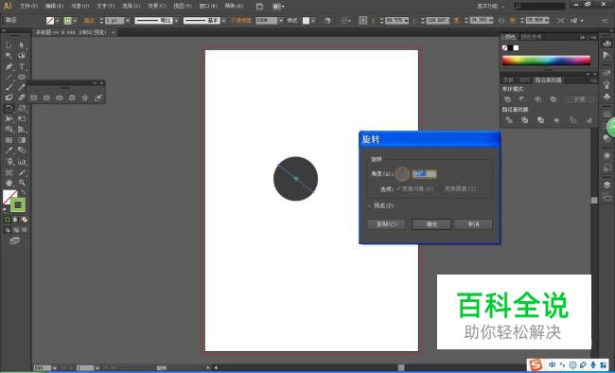Click 确定 button in Rotate dialog
This screenshot has width=615, height=373.
coord(431,224)
